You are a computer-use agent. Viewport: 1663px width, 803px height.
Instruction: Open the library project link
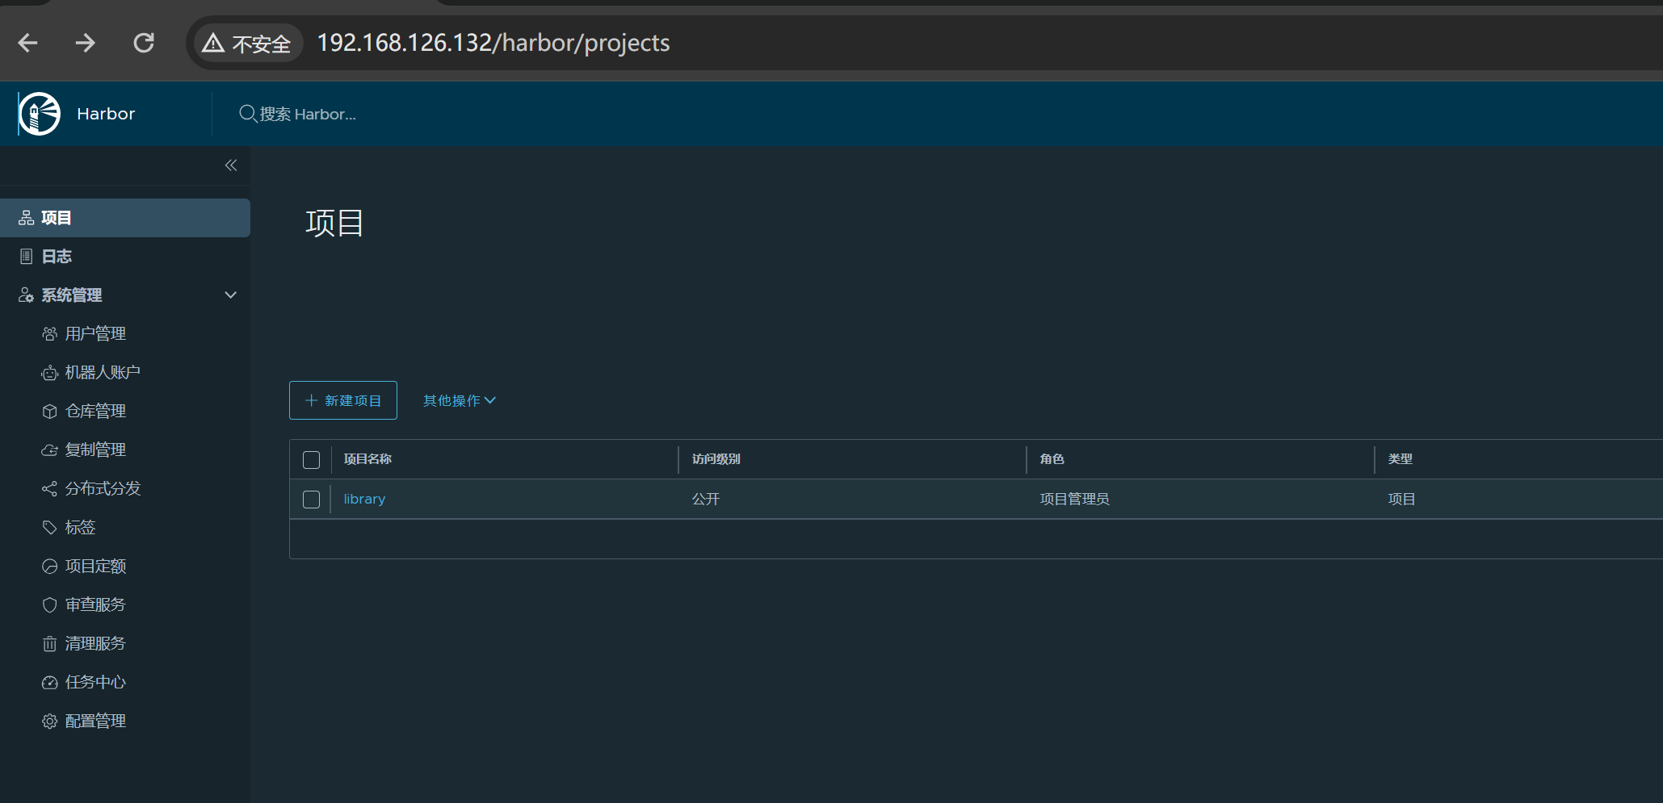(x=364, y=500)
